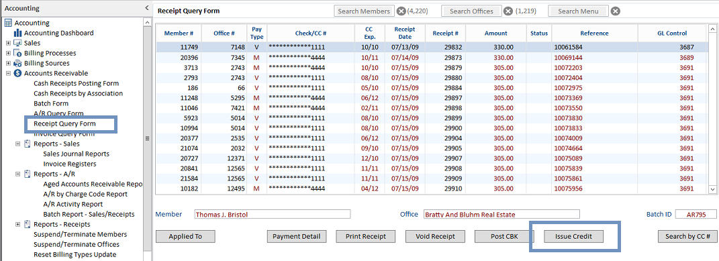Open A/R Activity Report
This screenshot has width=719, height=261.
point(73,204)
